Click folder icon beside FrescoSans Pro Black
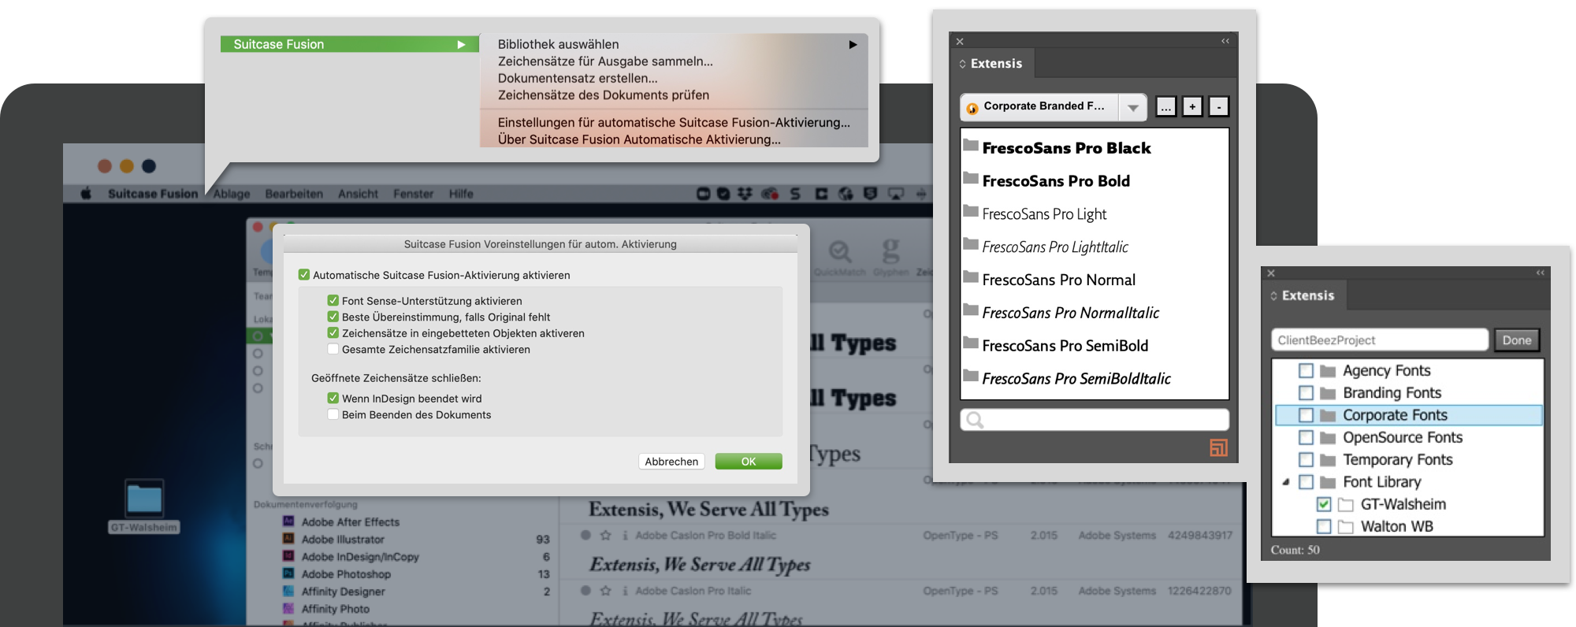Image resolution: width=1576 pixels, height=627 pixels. [x=971, y=146]
